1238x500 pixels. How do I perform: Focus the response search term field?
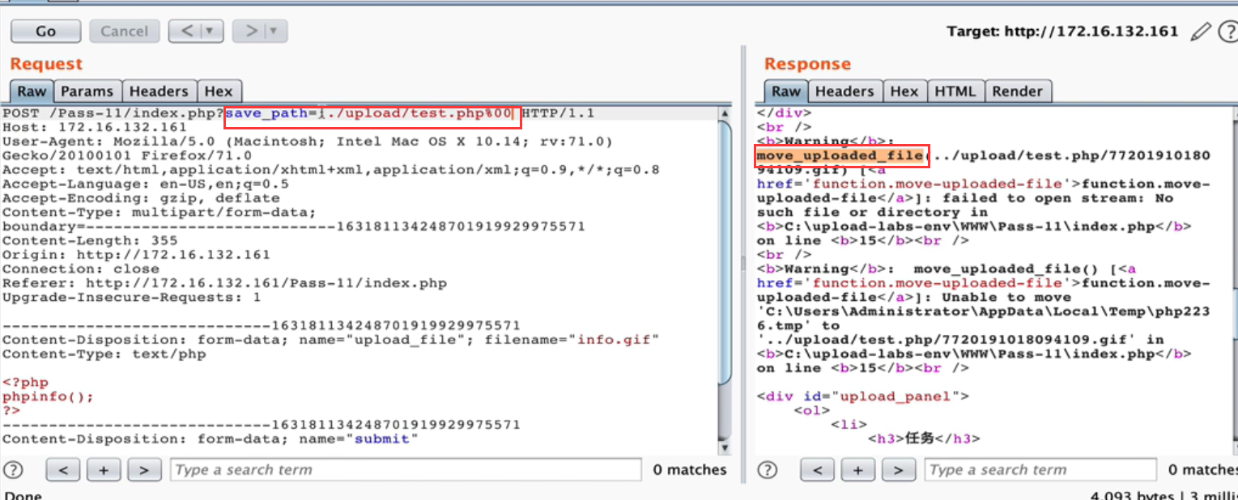[1040, 469]
